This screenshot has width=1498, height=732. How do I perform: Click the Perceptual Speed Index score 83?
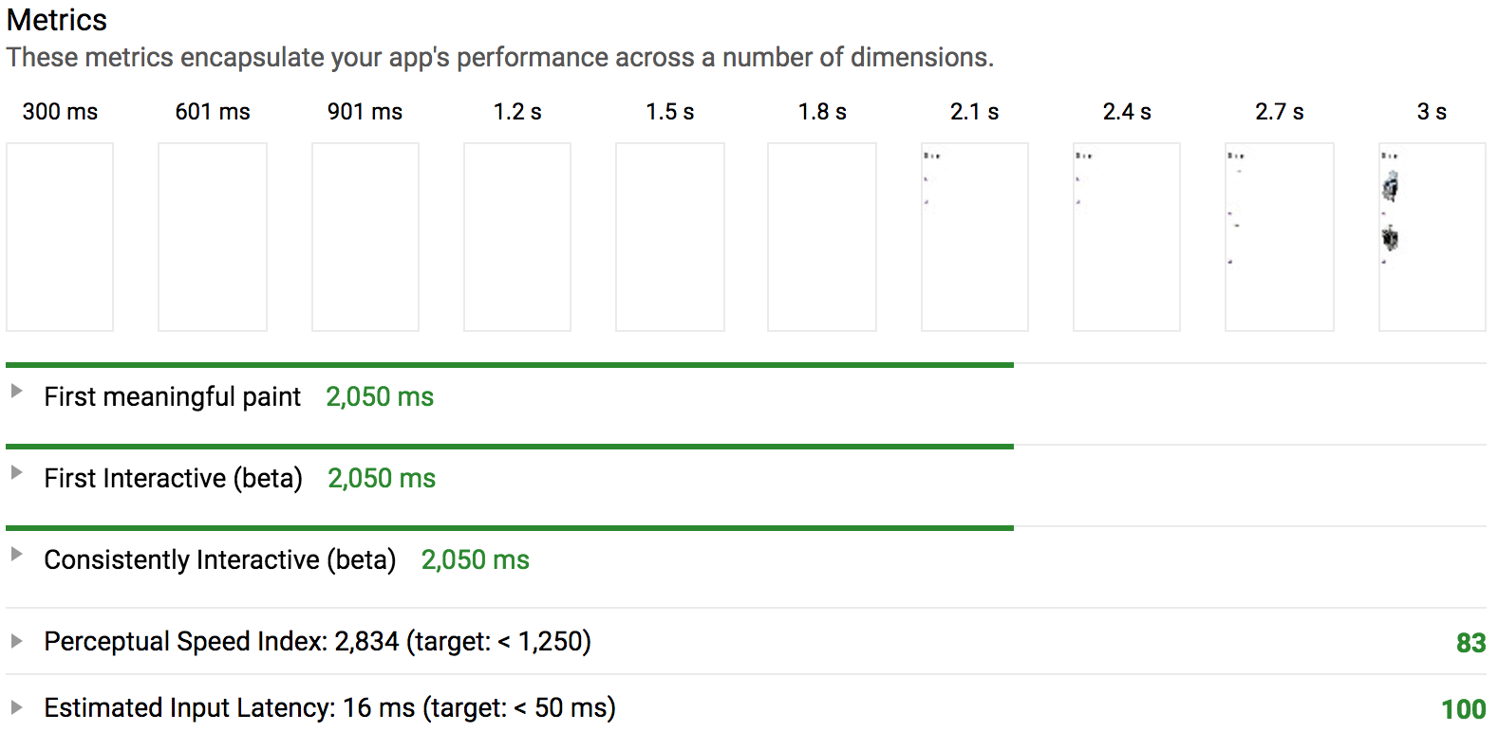tap(1470, 643)
